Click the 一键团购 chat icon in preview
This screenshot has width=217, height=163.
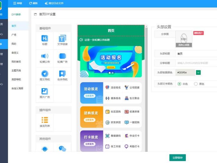[x=126, y=122]
